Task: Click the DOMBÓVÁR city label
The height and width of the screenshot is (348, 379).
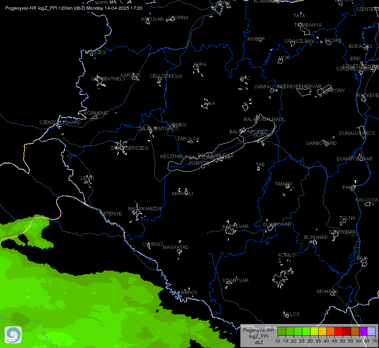Action: click(x=277, y=225)
